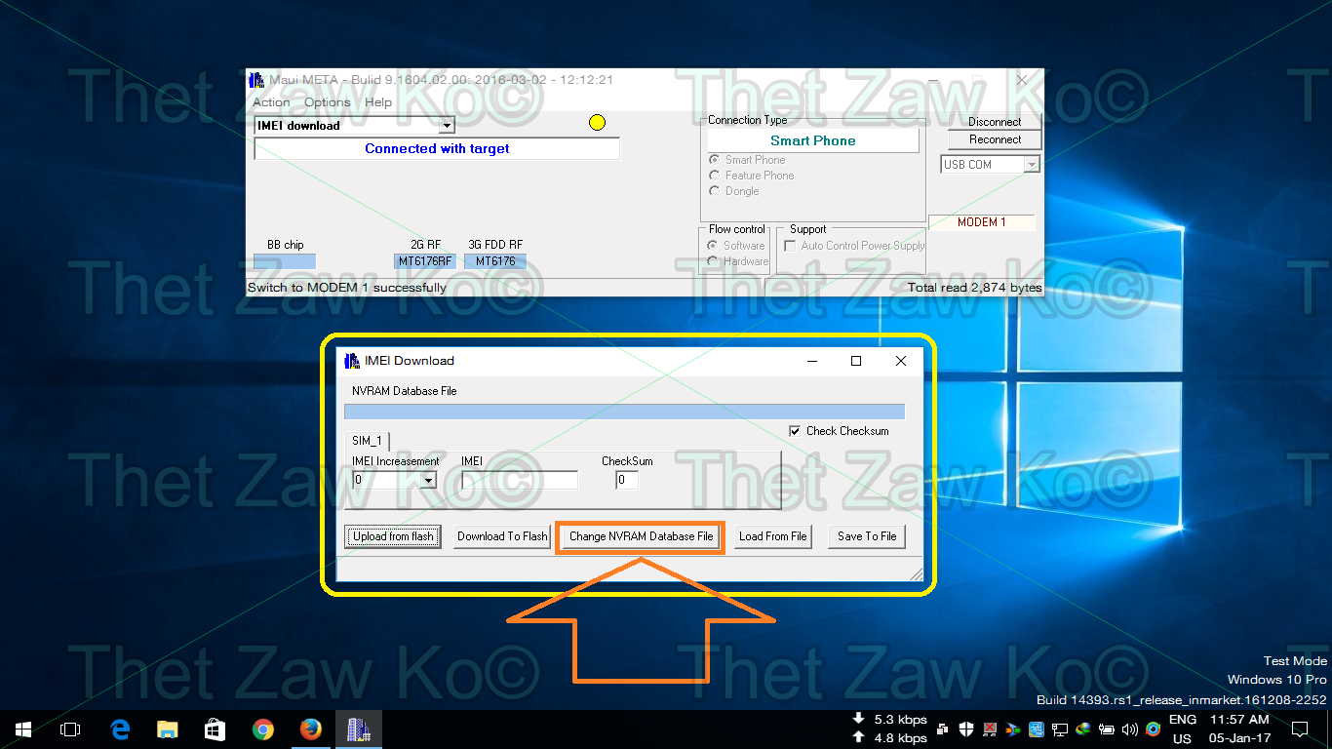
Task: Click the Smart Phone connection type display
Action: [813, 140]
